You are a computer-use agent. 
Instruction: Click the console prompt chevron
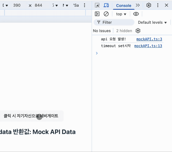97,53
